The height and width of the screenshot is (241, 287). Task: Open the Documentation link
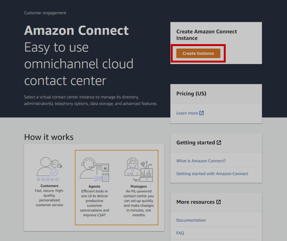tap(191, 220)
